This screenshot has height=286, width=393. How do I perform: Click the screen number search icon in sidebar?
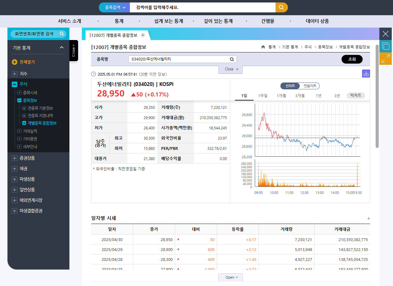click(61, 34)
